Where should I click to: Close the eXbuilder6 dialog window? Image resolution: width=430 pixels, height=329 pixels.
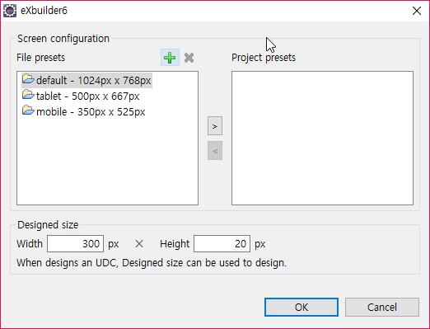417,11
